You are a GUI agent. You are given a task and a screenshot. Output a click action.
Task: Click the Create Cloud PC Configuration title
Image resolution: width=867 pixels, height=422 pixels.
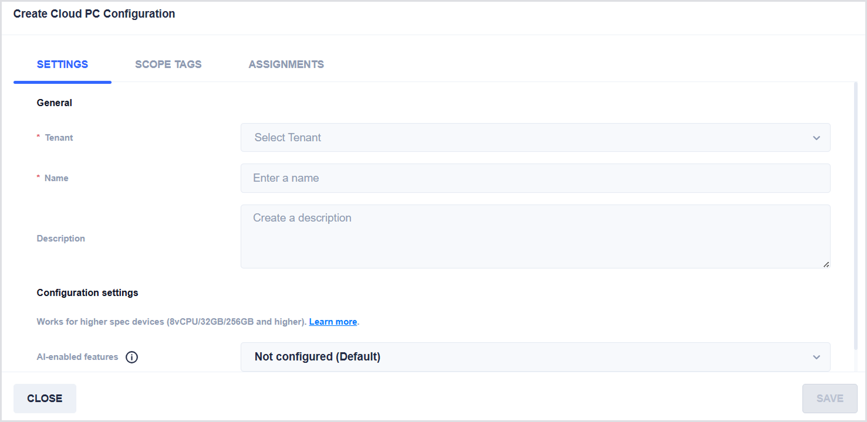coord(94,14)
